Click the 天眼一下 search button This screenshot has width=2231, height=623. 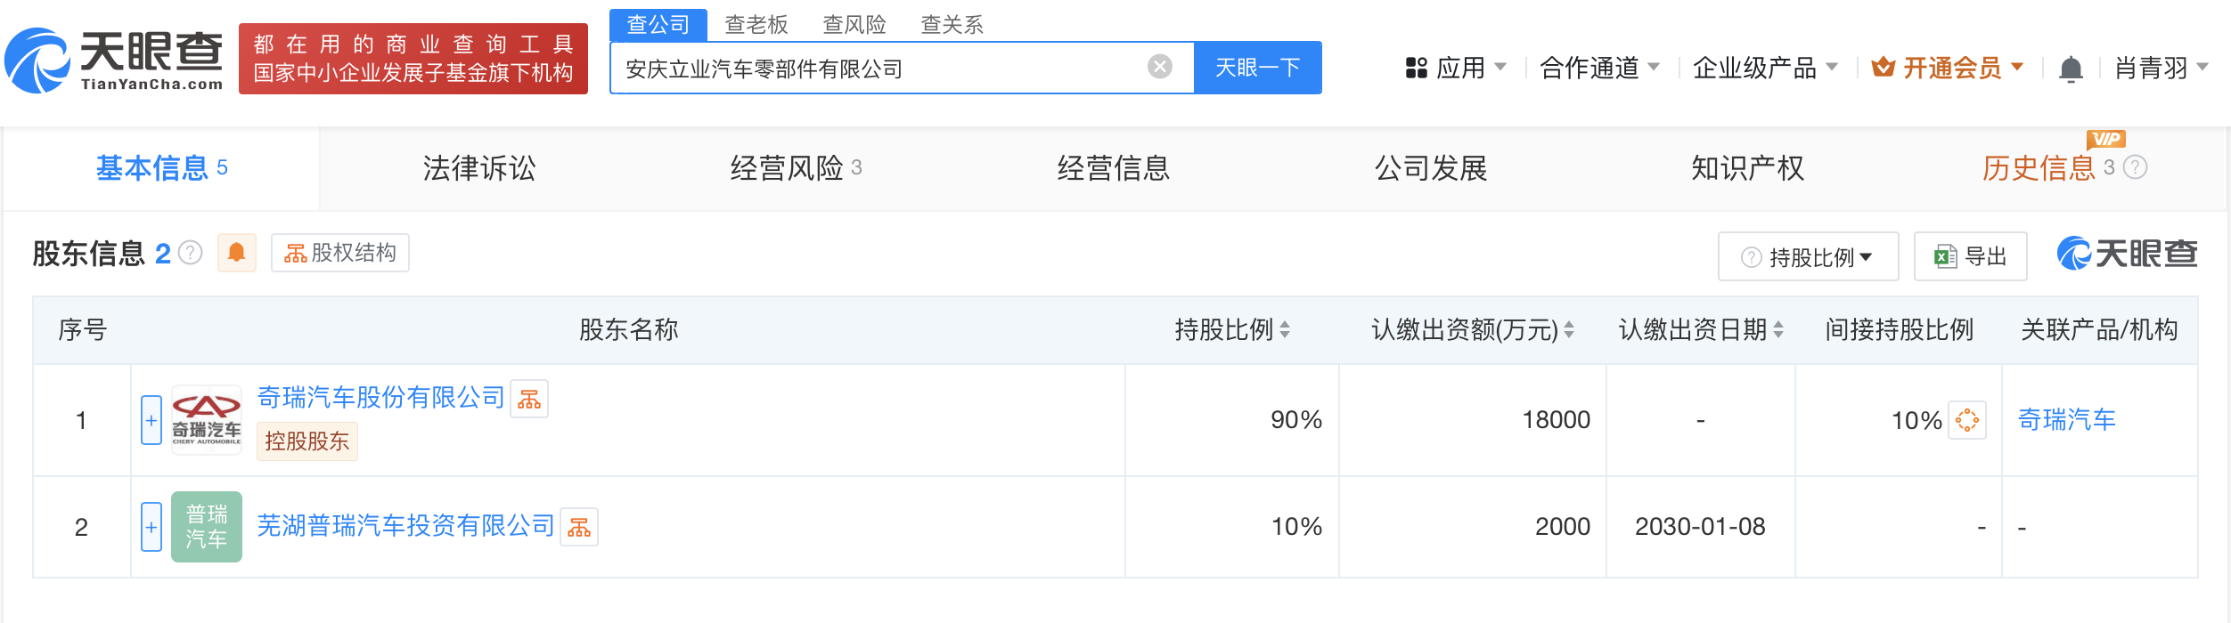[x=1257, y=68]
